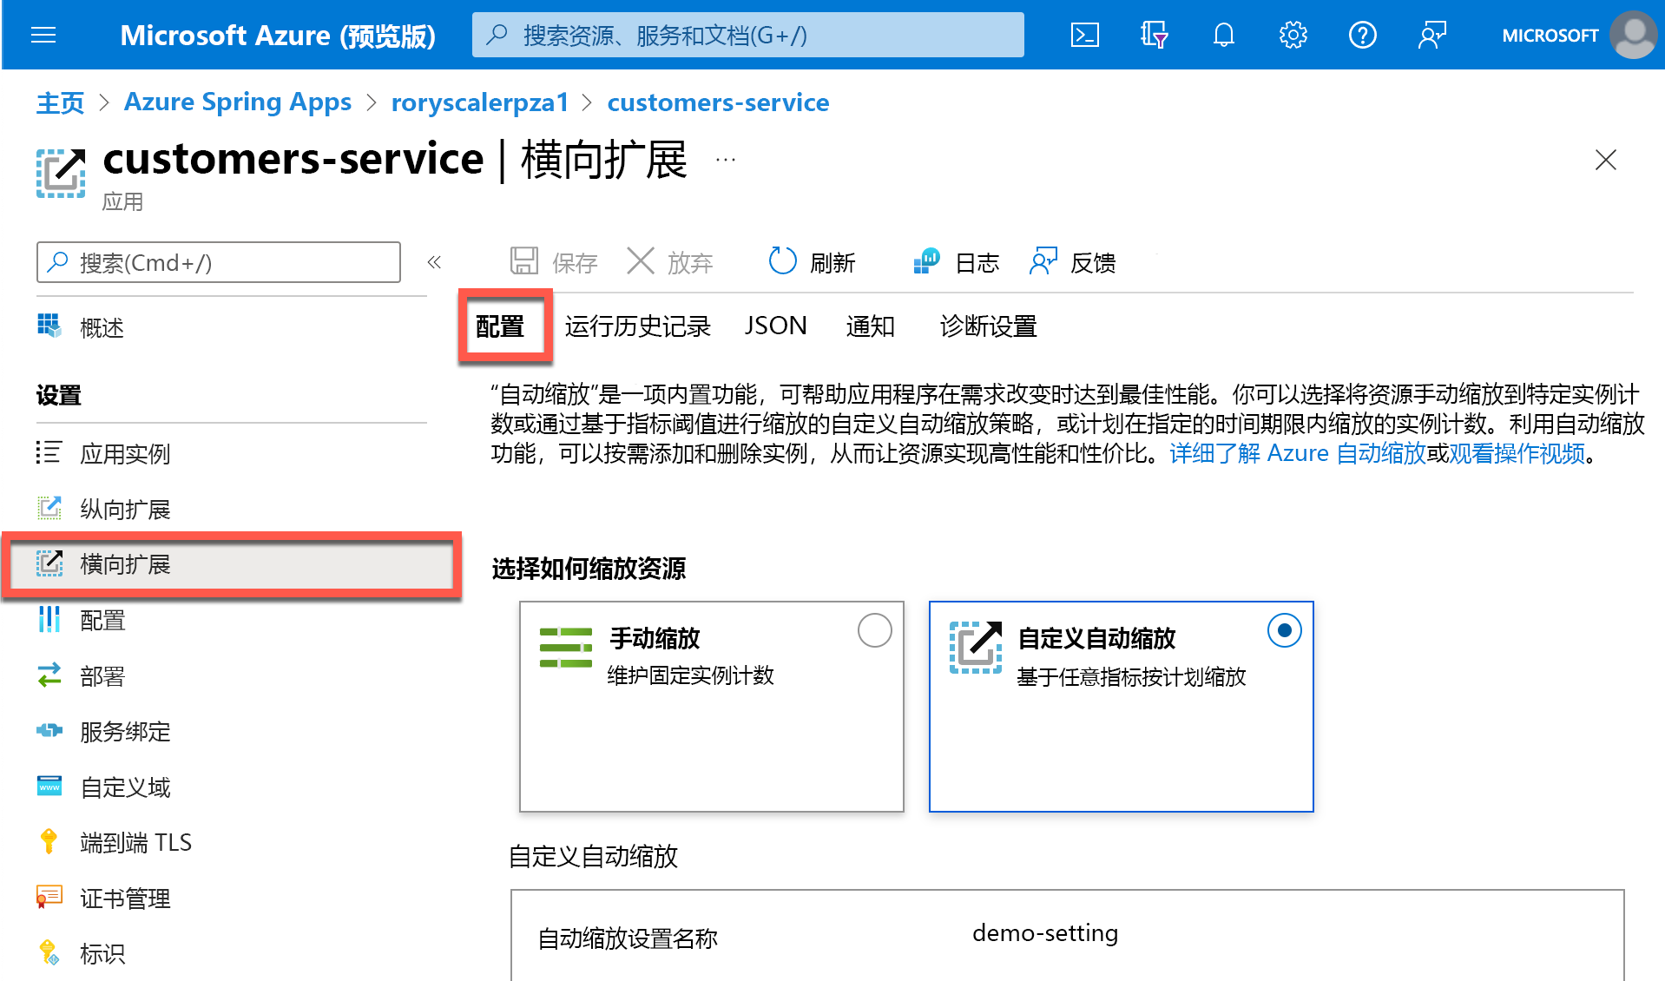1665x981 pixels.
Task: Click the 自定义域 www icon
Action: pos(49,786)
